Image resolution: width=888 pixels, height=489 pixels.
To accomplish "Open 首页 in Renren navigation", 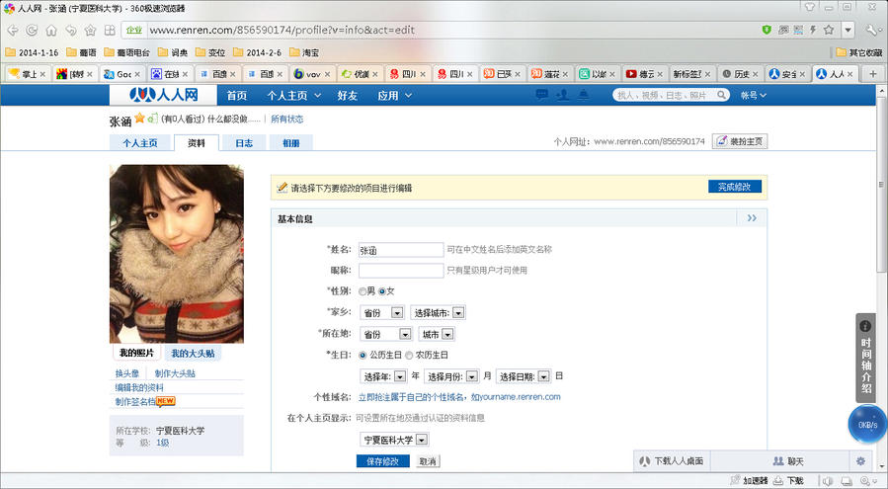I will [x=237, y=95].
